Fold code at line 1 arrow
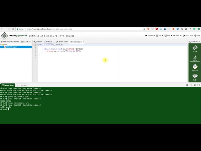 point(37,45)
